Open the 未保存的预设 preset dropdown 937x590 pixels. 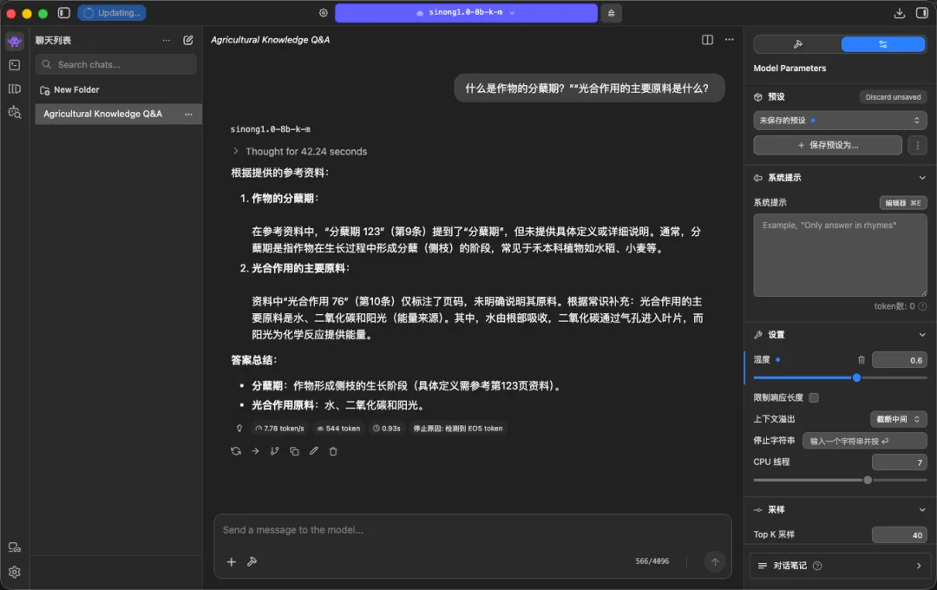click(840, 120)
